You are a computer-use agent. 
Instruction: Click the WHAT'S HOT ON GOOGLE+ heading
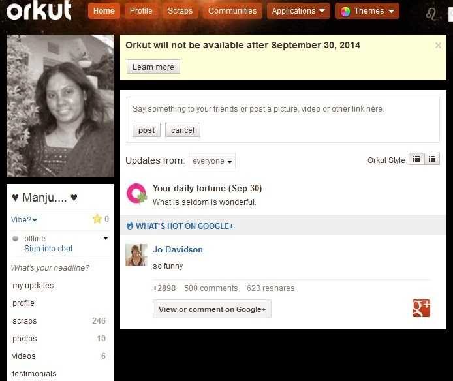[185, 226]
